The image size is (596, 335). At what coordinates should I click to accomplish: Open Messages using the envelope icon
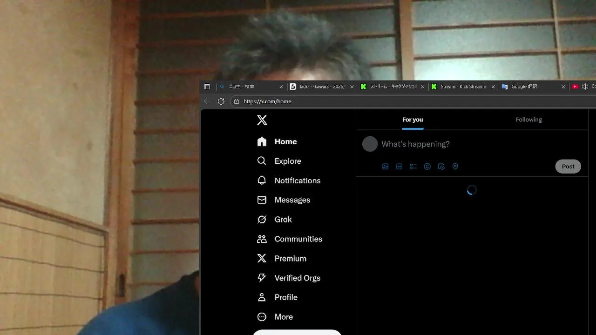coord(262,200)
